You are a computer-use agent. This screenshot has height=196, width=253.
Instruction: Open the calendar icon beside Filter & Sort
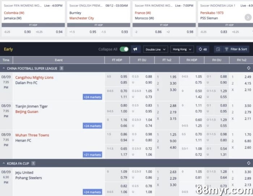218,49
